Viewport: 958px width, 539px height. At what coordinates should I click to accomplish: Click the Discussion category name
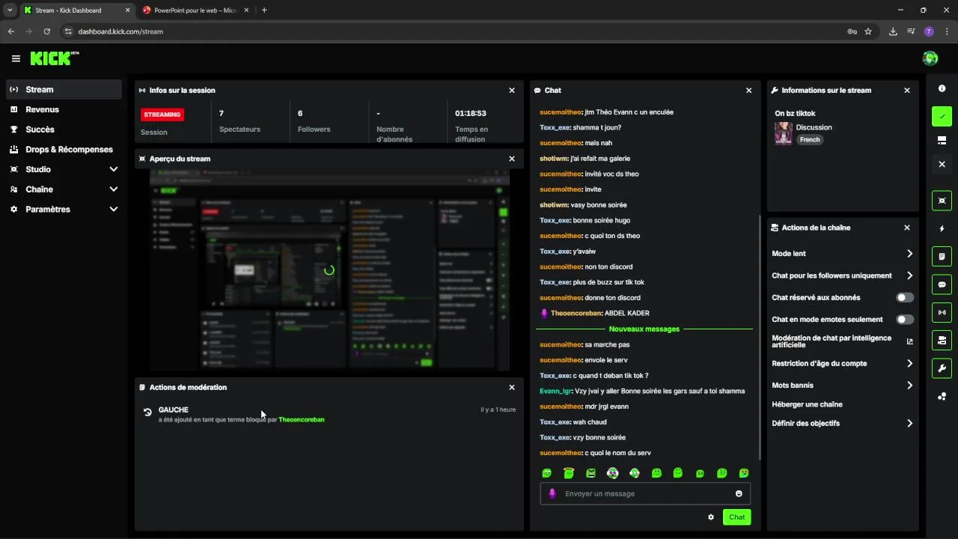point(814,127)
